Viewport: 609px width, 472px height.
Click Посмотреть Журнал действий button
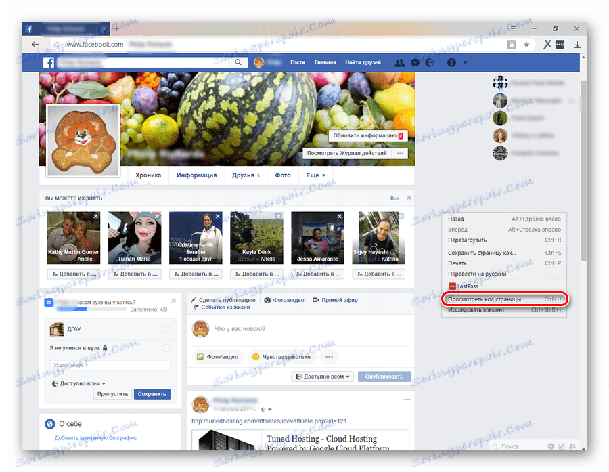(x=347, y=153)
